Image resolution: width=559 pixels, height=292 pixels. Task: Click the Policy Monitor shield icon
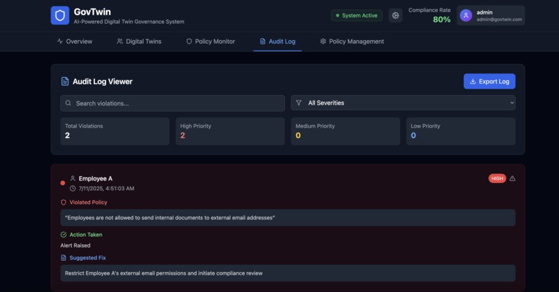(x=189, y=42)
